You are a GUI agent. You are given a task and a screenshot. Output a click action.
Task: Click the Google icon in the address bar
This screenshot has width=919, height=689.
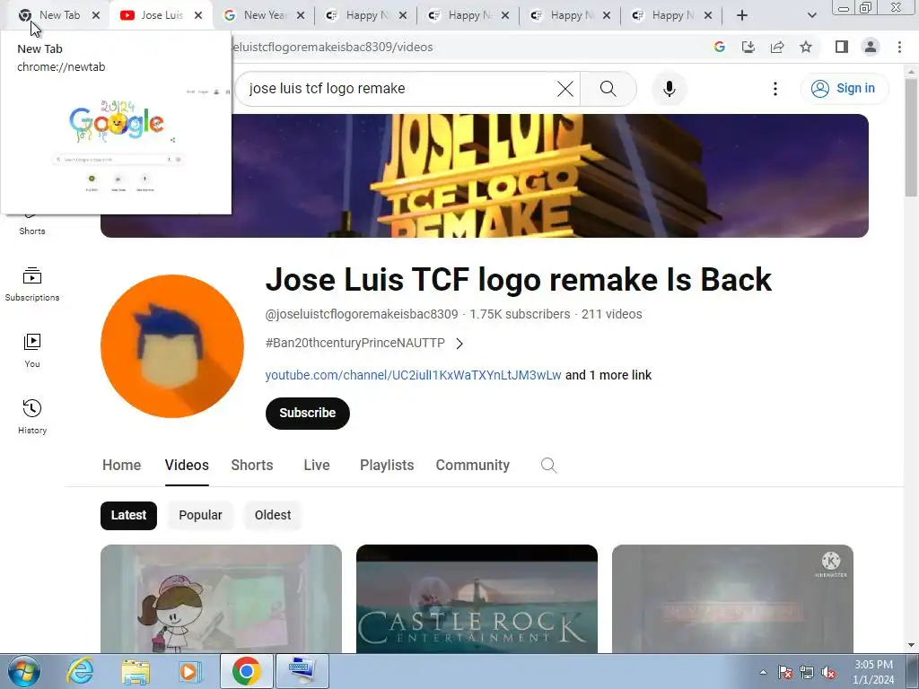719,47
